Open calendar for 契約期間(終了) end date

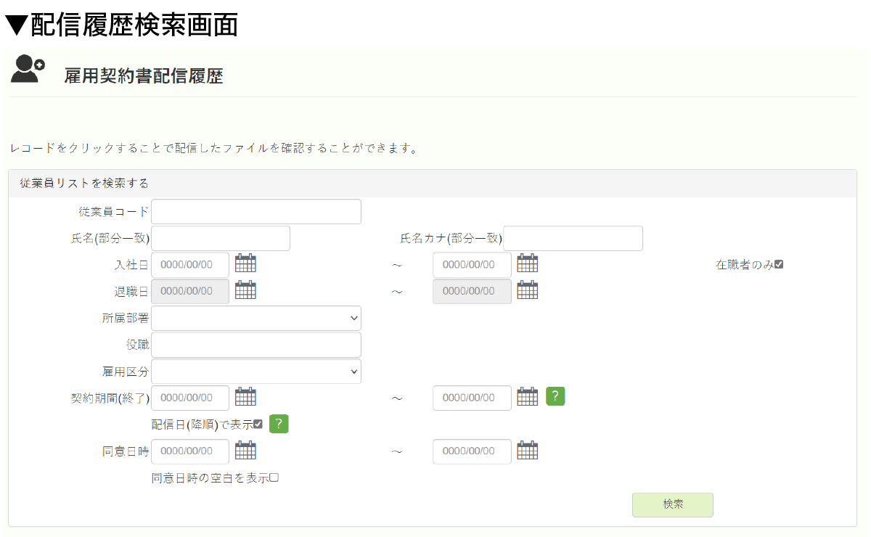[528, 397]
